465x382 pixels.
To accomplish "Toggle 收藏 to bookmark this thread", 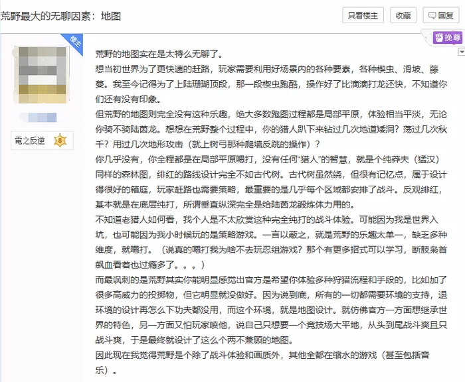I will pyautogui.click(x=403, y=15).
